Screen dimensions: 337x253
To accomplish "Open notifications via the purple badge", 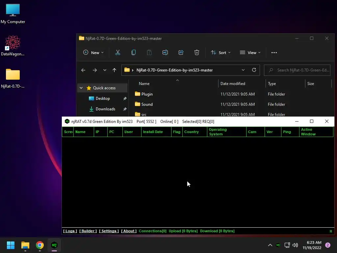I will click(328, 245).
